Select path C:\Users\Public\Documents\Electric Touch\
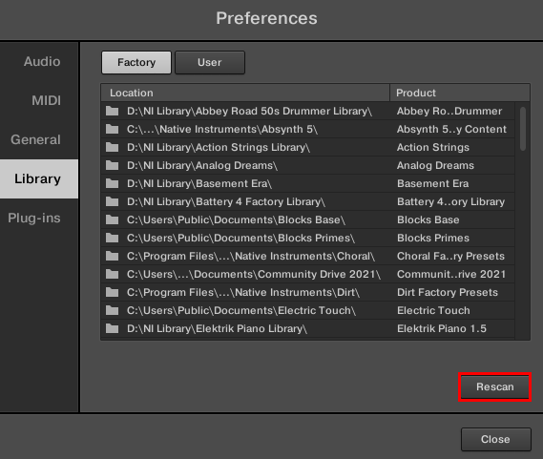This screenshot has width=543, height=459. 241,310
